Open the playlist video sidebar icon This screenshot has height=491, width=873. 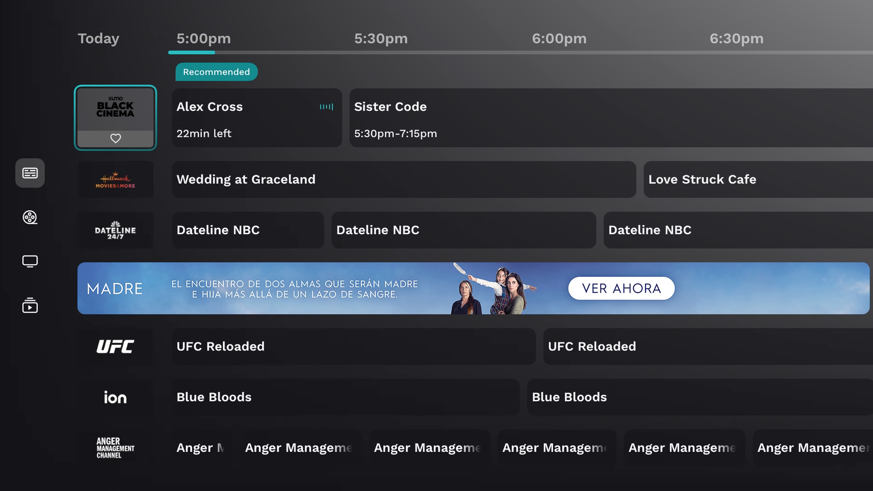pyautogui.click(x=30, y=306)
